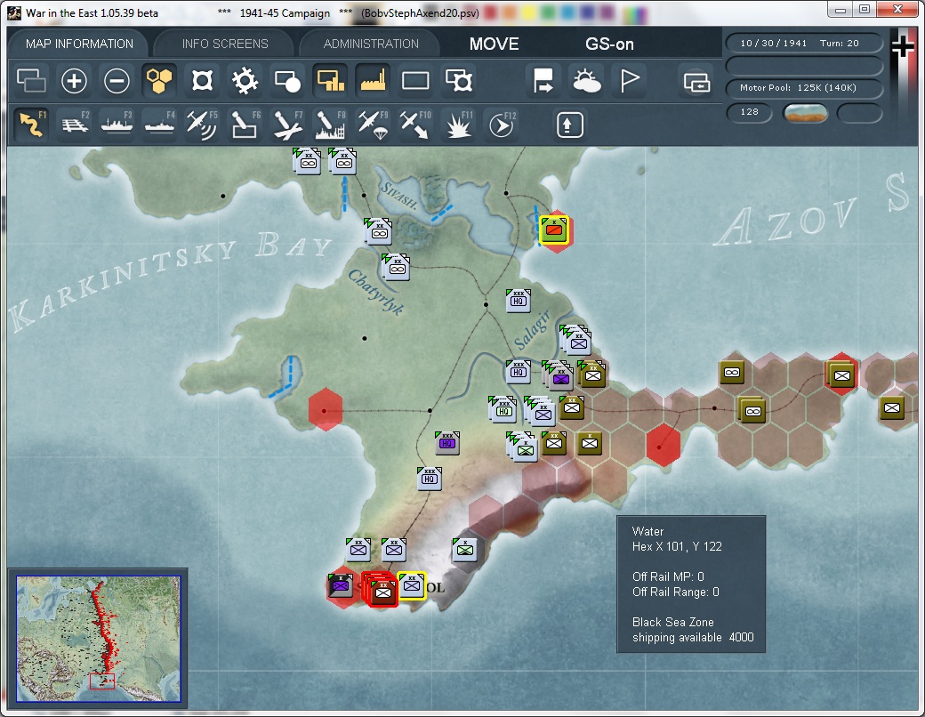
Task: Select Move mode F1
Action: (x=31, y=125)
